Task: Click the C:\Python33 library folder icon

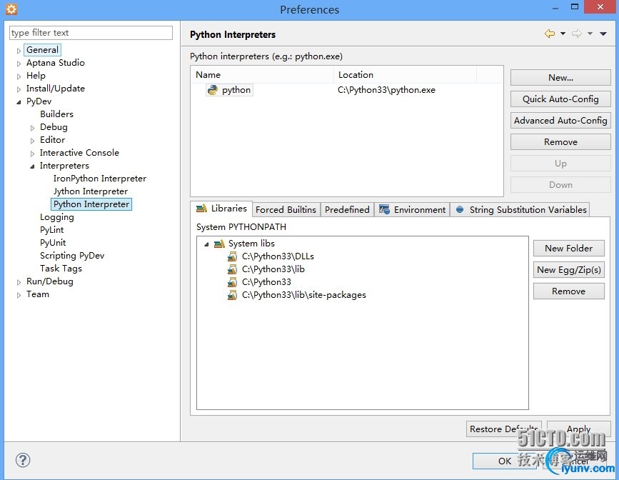Action: [232, 282]
